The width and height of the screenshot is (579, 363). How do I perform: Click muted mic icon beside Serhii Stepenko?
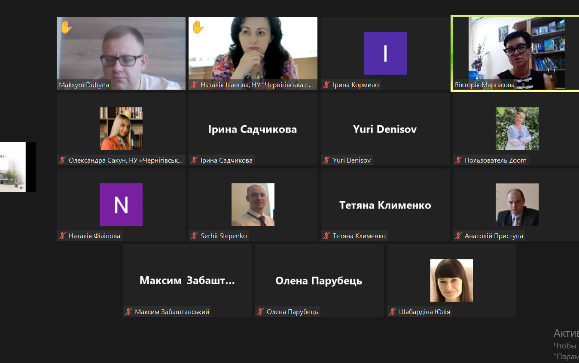pos(194,236)
